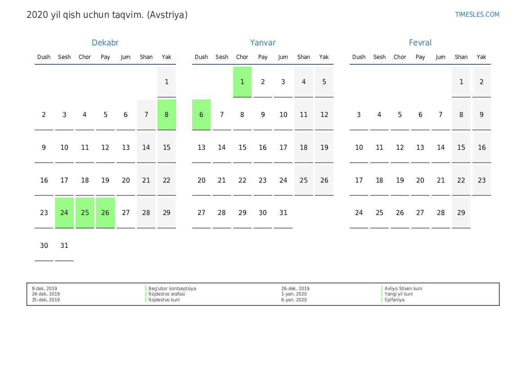Click December 31 date cell
526x372 pixels.
(64, 246)
